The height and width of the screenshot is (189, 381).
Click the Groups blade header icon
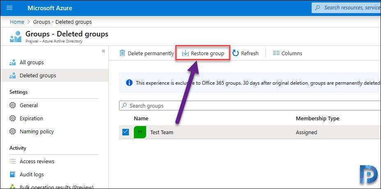(x=15, y=36)
